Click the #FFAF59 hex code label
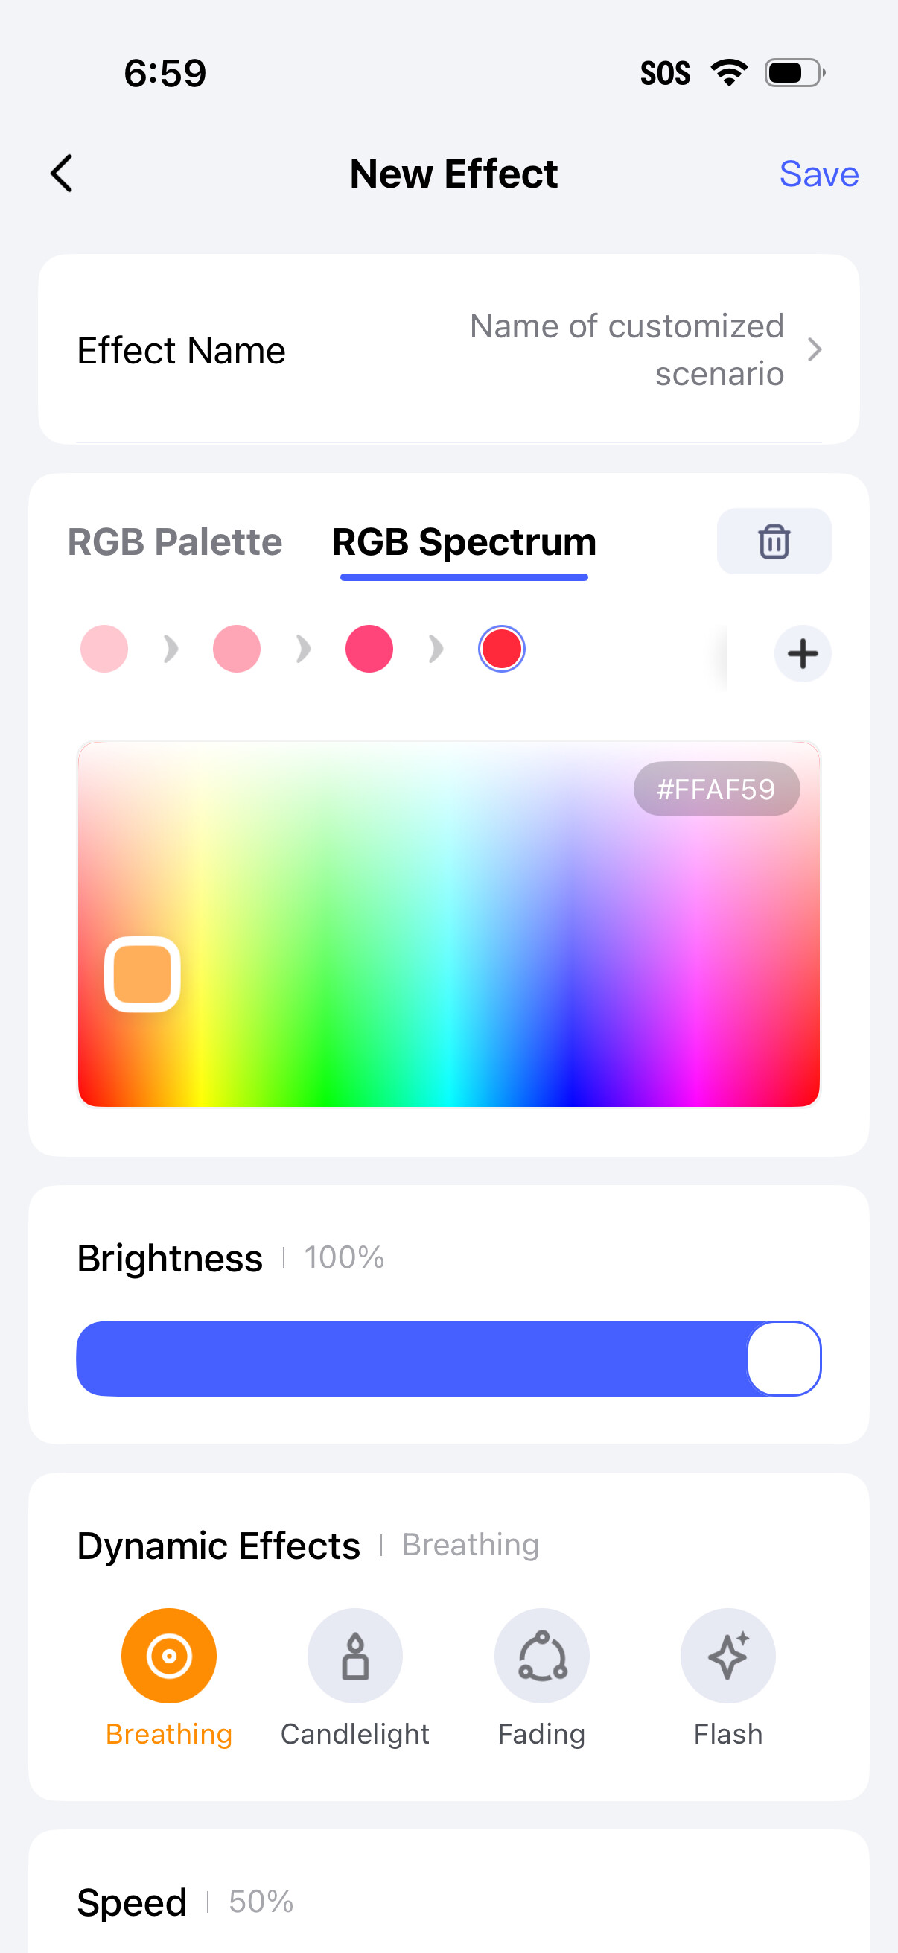898x1953 pixels. tap(716, 790)
